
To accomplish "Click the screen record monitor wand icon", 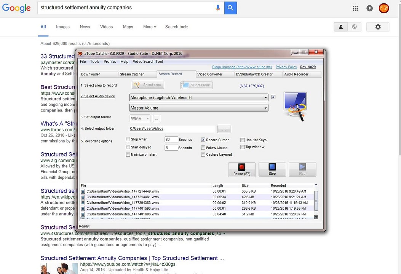I will point(296,106).
